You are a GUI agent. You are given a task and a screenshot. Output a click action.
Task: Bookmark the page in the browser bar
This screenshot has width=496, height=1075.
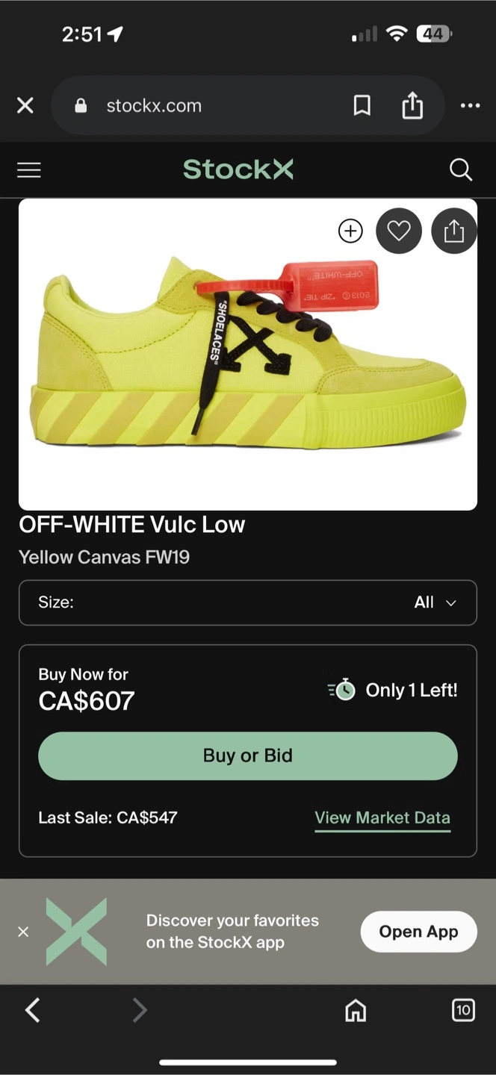pos(362,106)
